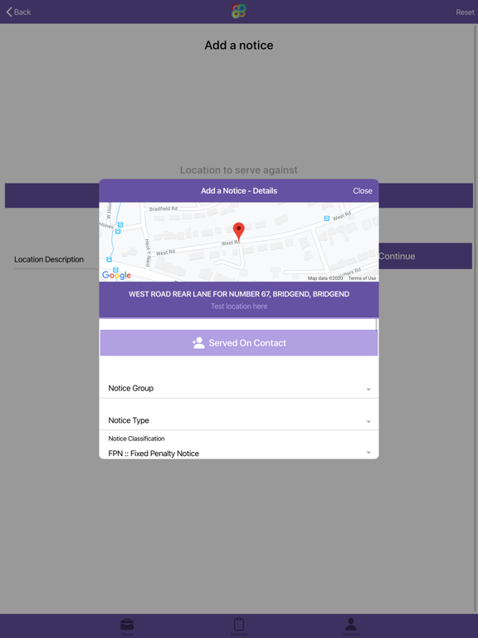The image size is (478, 638).
Task: Click the Continue button behind dialog
Action: (425, 256)
